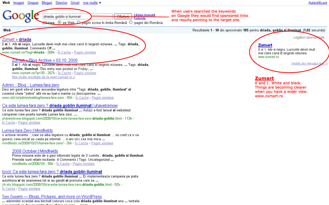Click the Autentificare sign-in link

click(318, 3)
